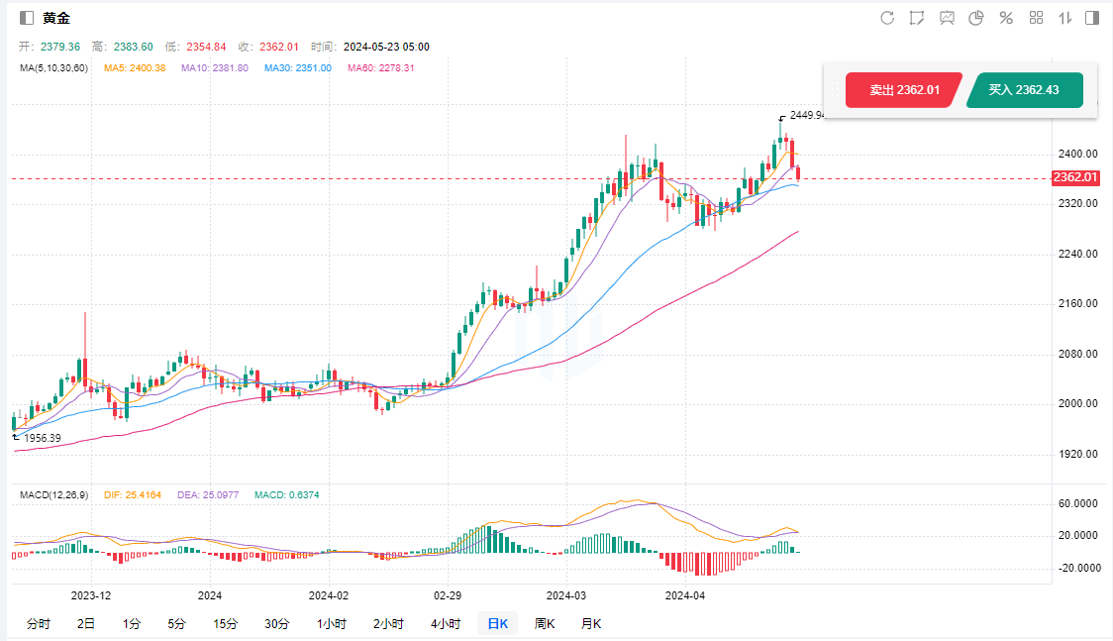The height and width of the screenshot is (641, 1113).
Task: Click the green 买入 2362.43 button
Action: (1024, 90)
